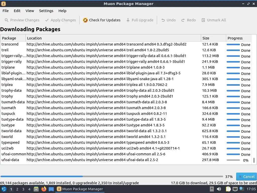Click the packages available status text
The image size is (257, 193).
tap(69, 183)
